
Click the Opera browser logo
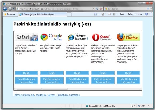pos(102,37)
